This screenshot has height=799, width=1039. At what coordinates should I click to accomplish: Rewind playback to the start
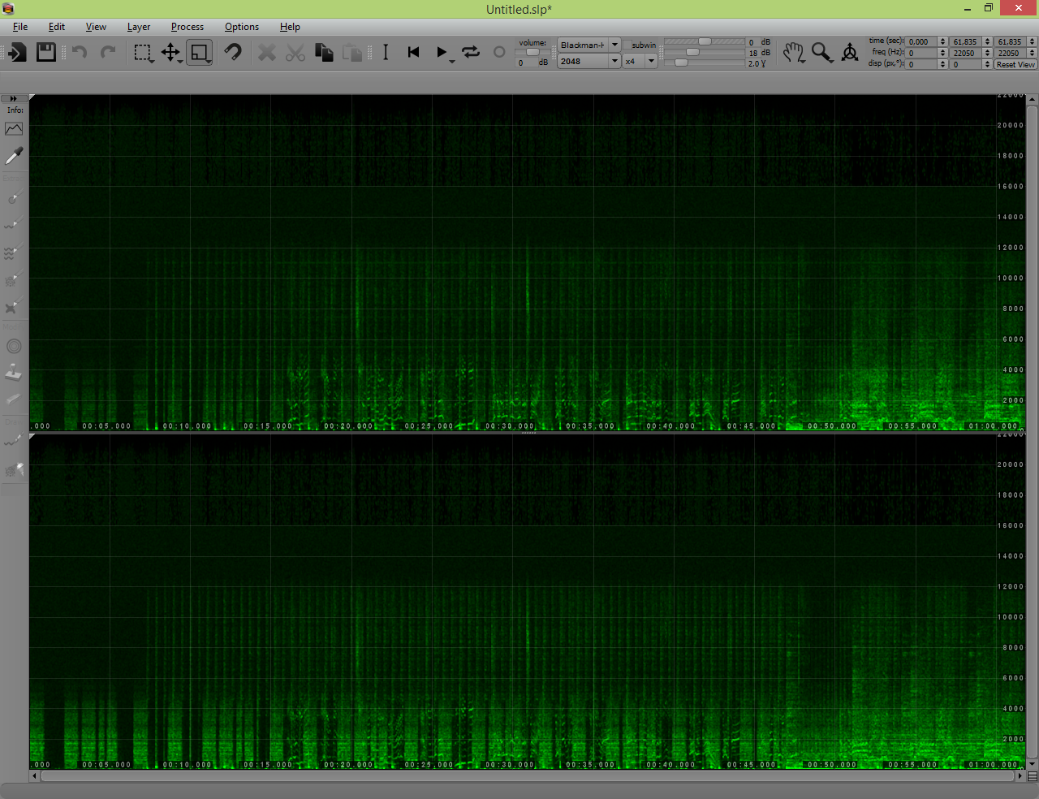(x=413, y=53)
